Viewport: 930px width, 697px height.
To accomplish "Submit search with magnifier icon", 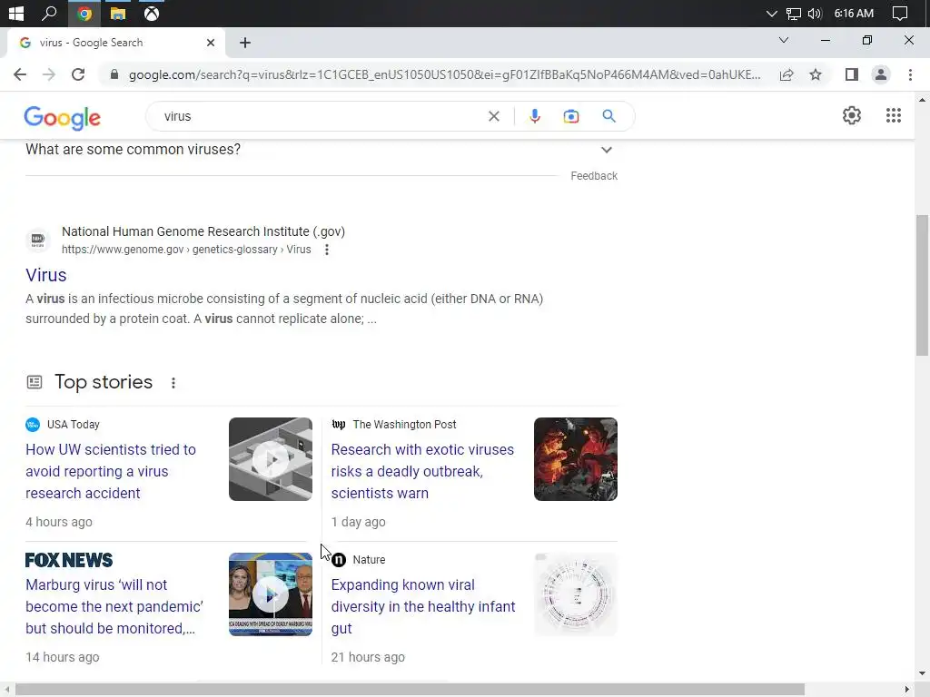I will 608,116.
